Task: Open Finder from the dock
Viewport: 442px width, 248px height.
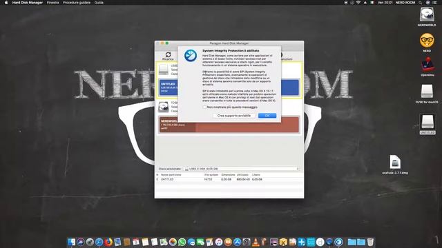Action: pyautogui.click(x=72, y=242)
